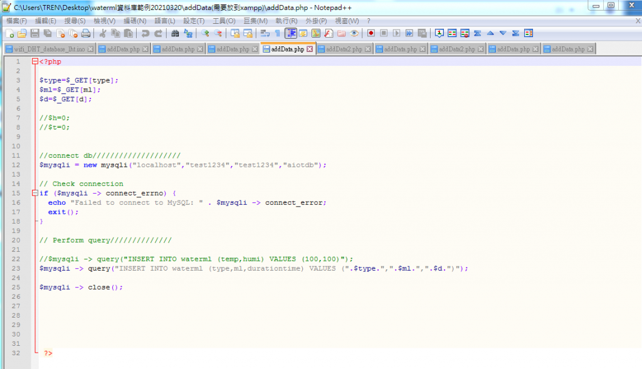Toggle the highlighted indent guide button
The width and height of the screenshot is (642, 369).
[291, 34]
